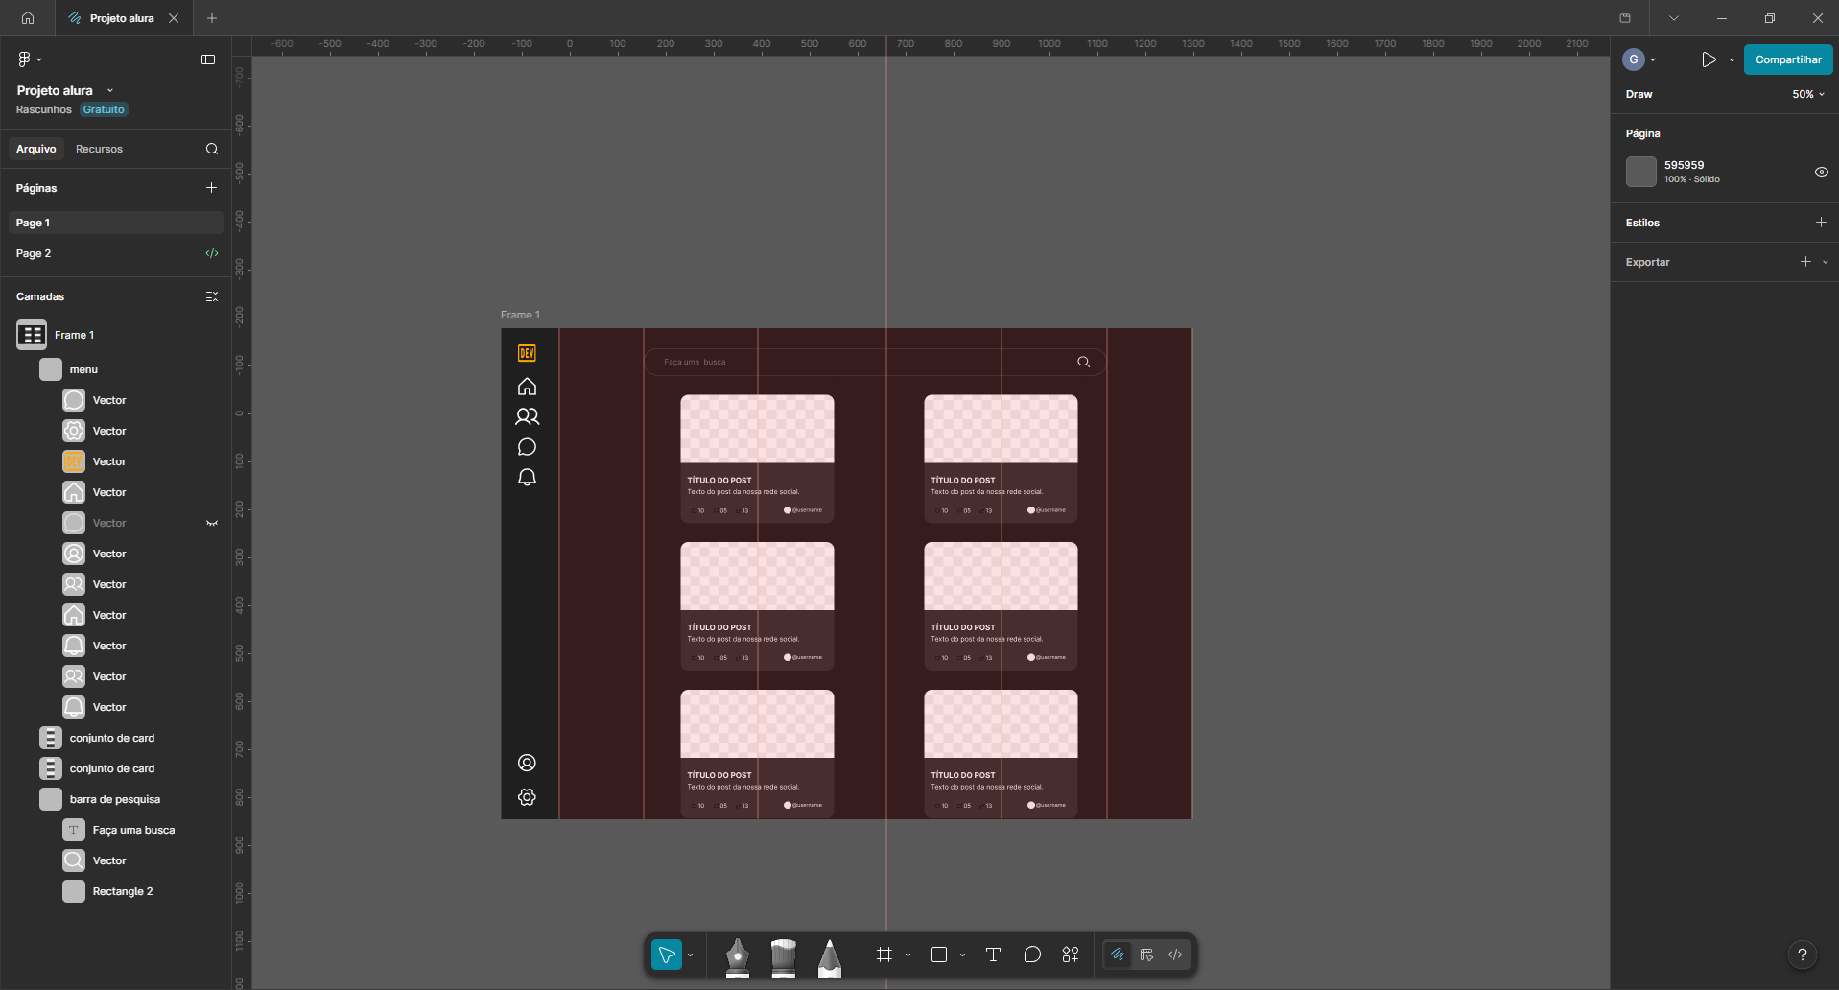Select the Comment tool
Image resolution: width=1839 pixels, height=990 pixels.
point(1032,955)
